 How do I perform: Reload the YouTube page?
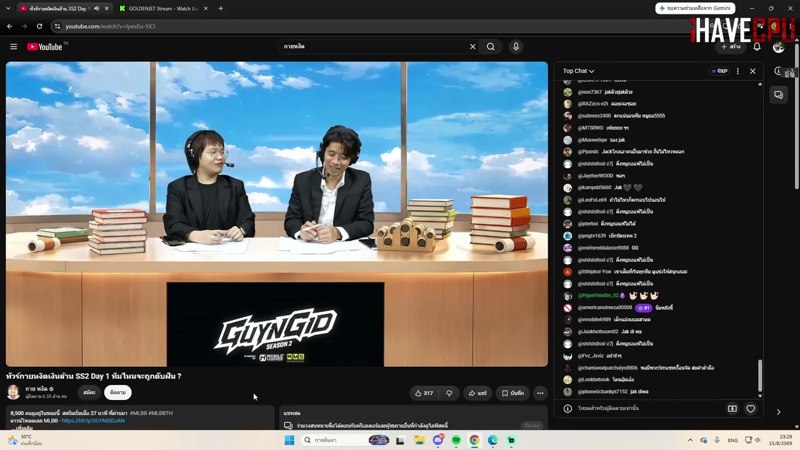[39, 26]
